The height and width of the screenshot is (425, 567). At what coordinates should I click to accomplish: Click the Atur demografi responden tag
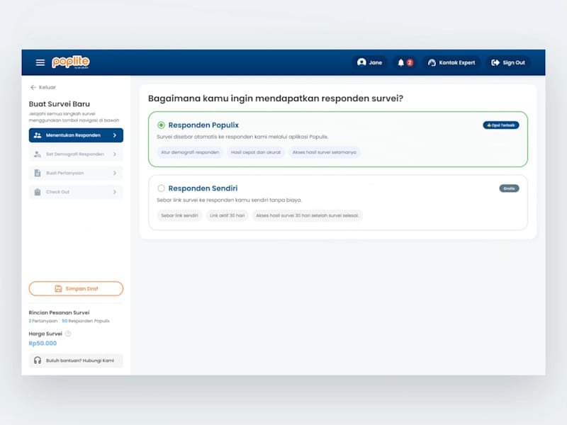(190, 152)
